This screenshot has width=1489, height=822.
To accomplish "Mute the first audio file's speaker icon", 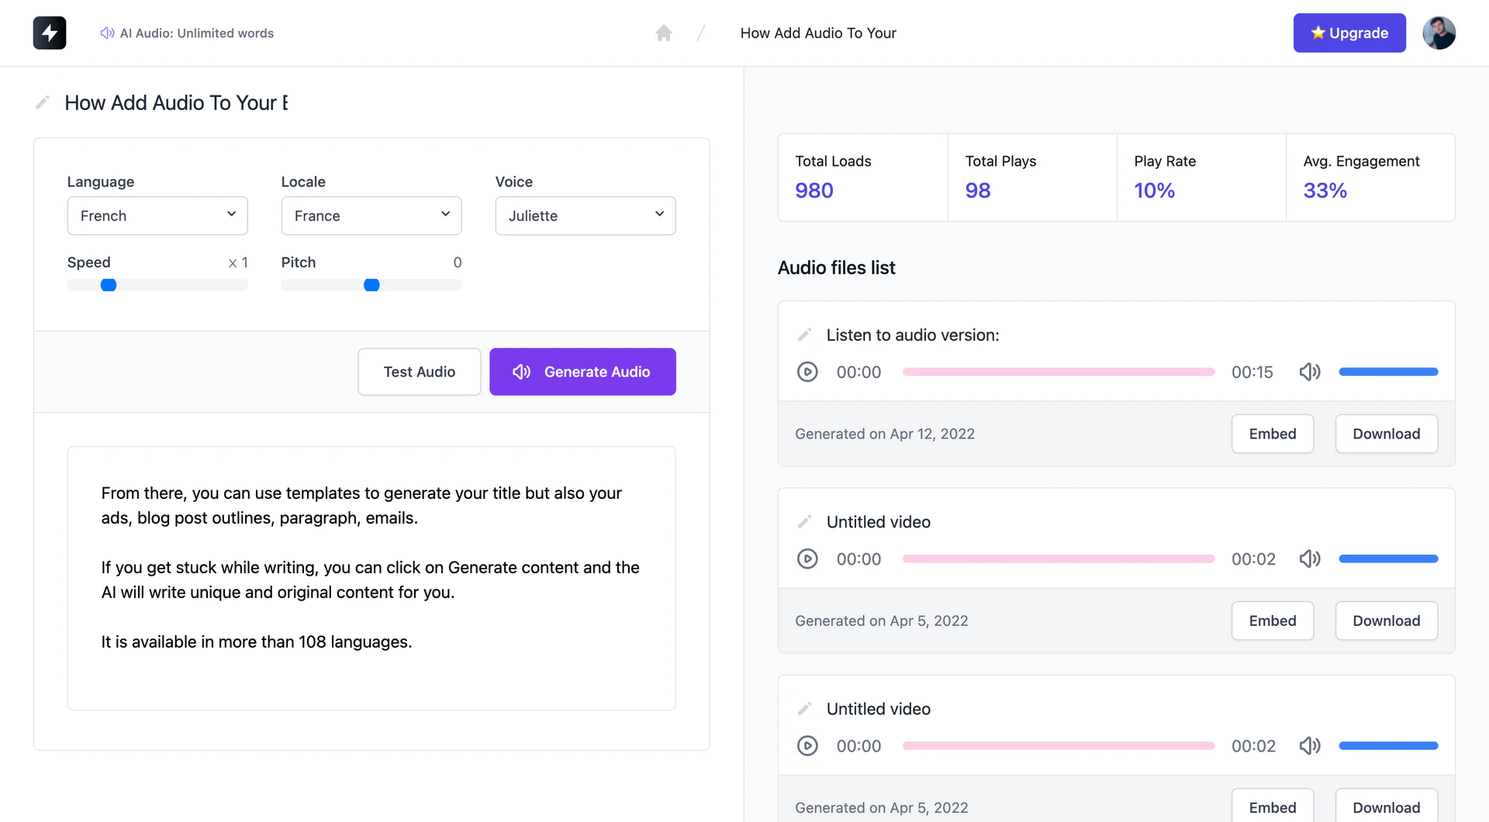I will tap(1309, 372).
